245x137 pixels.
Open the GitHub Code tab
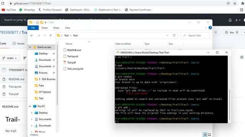click(3, 43)
